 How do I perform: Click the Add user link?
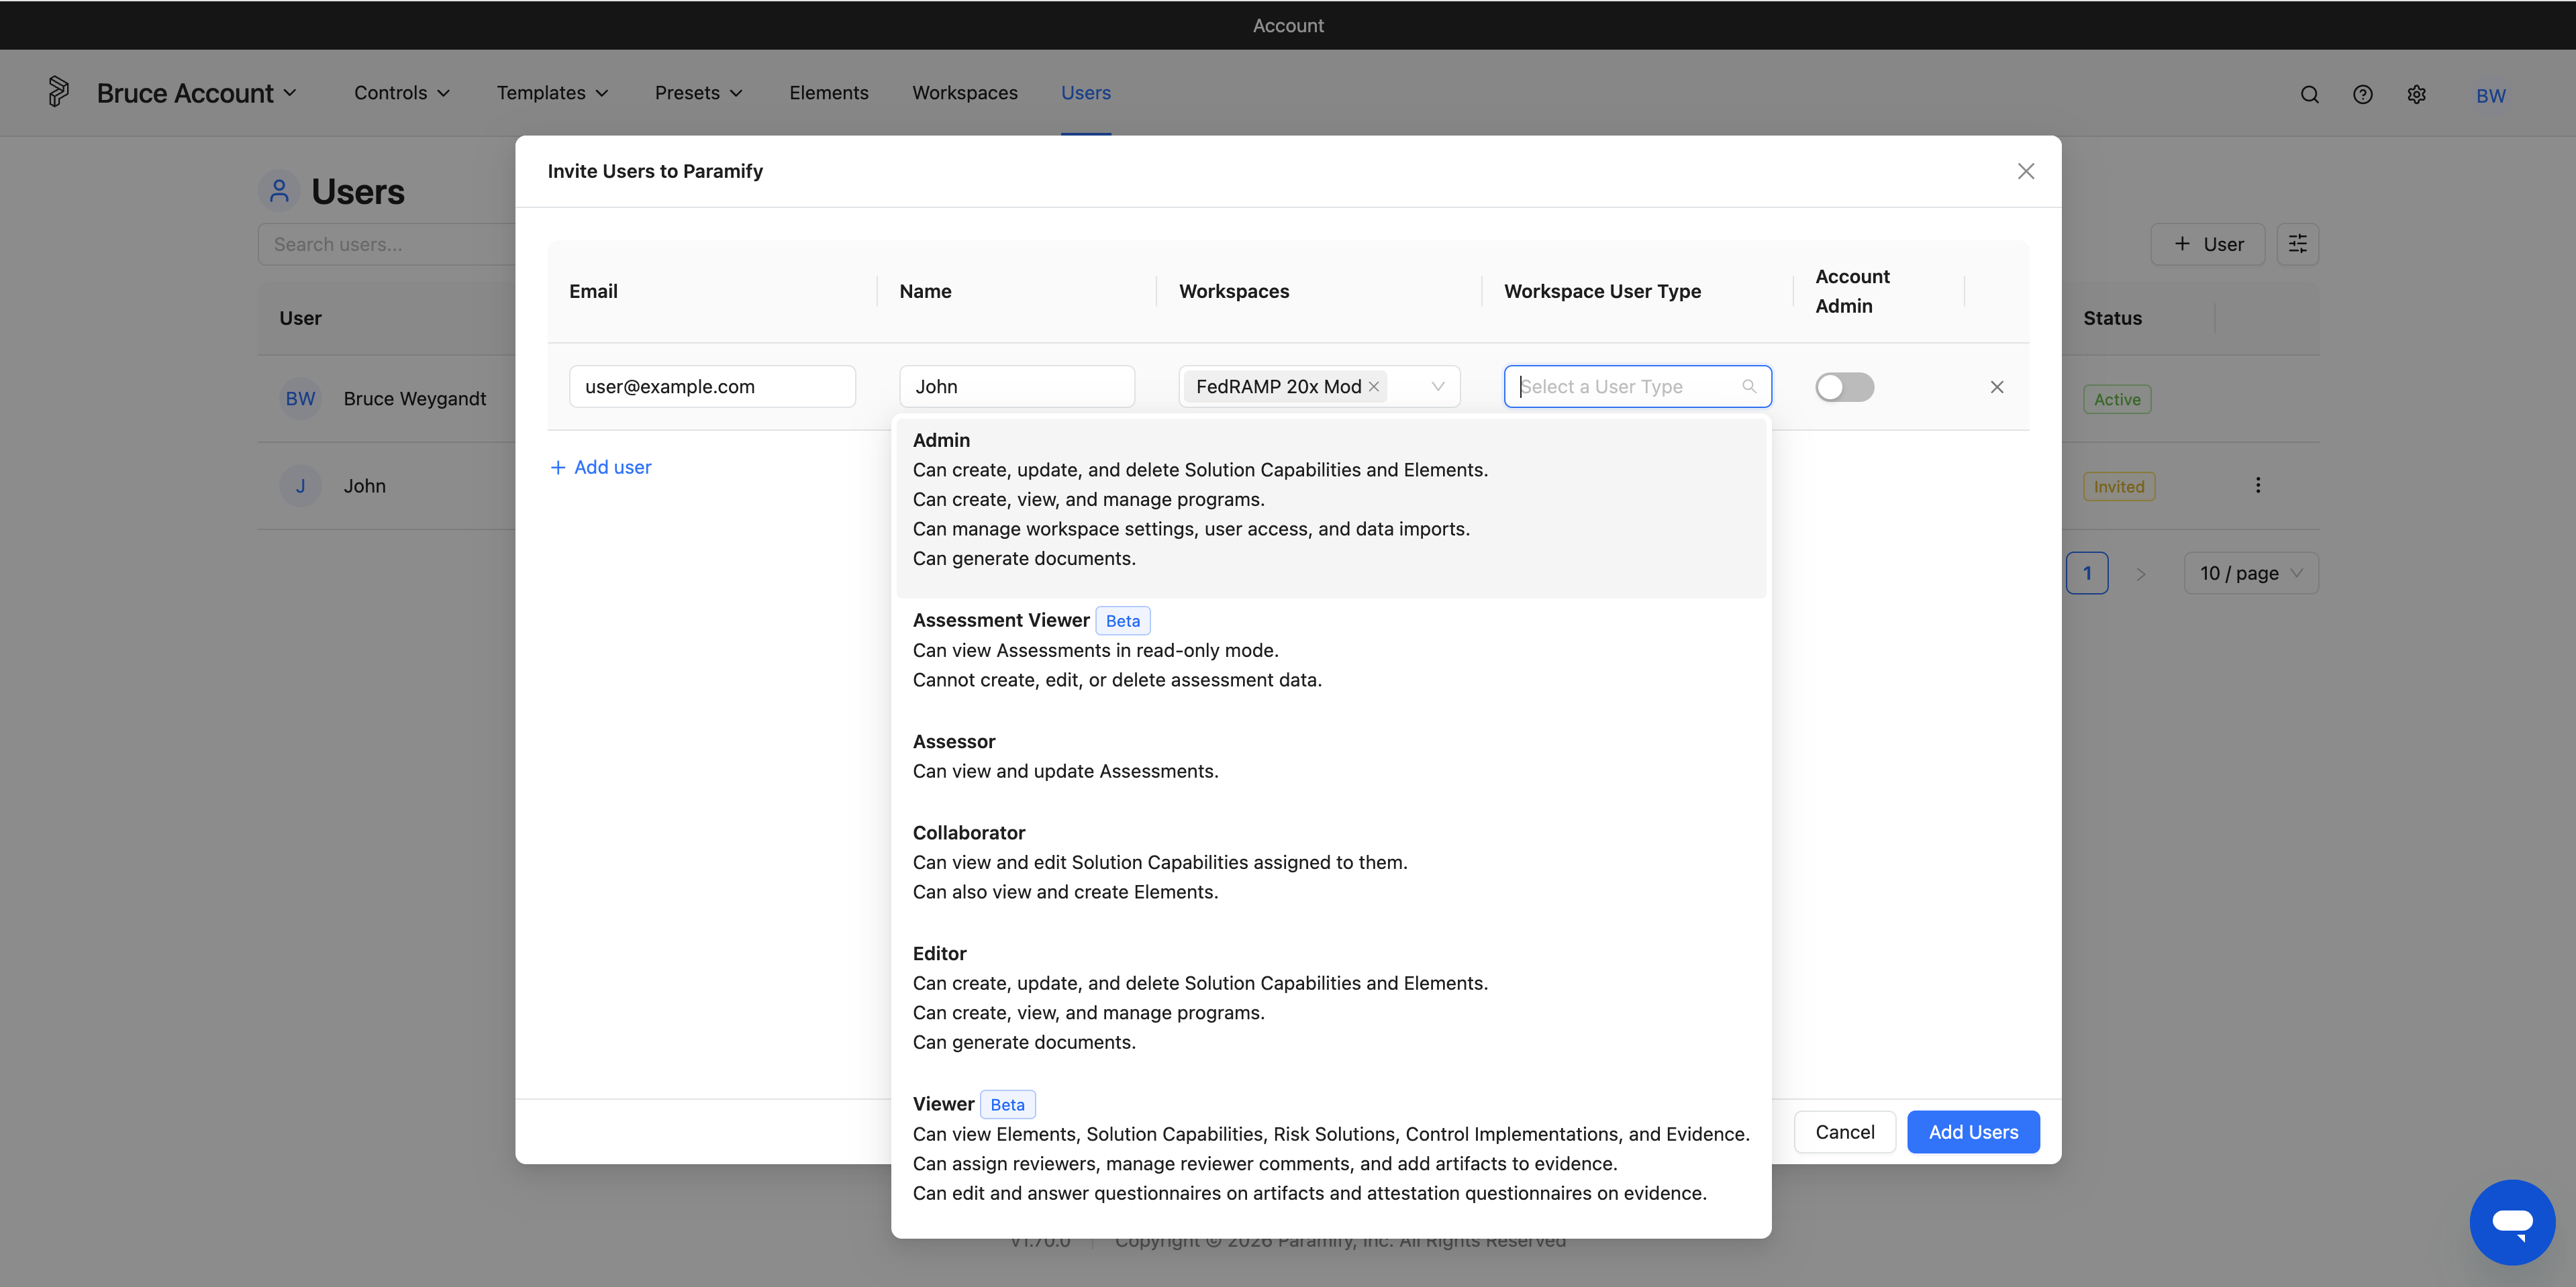tap(600, 467)
